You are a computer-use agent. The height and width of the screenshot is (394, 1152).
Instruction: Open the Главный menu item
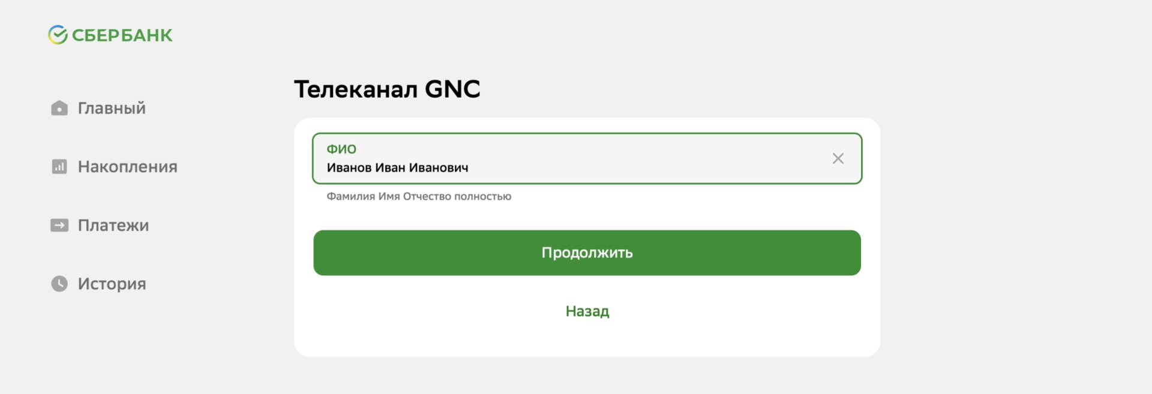click(x=112, y=109)
